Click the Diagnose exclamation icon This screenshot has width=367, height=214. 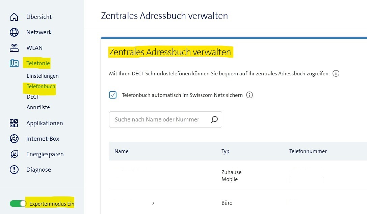click(14, 169)
